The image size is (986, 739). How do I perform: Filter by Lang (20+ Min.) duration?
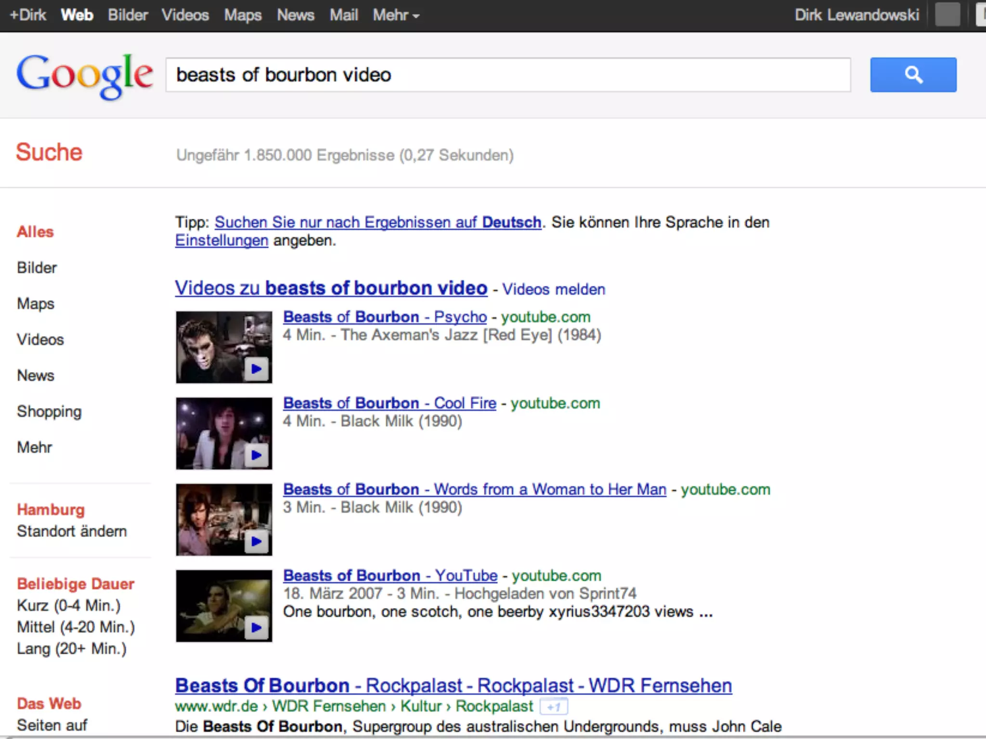click(x=71, y=649)
